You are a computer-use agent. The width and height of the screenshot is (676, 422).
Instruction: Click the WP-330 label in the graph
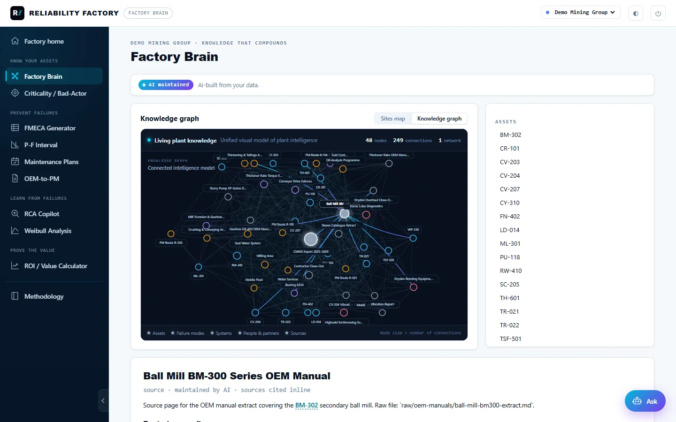[413, 230]
